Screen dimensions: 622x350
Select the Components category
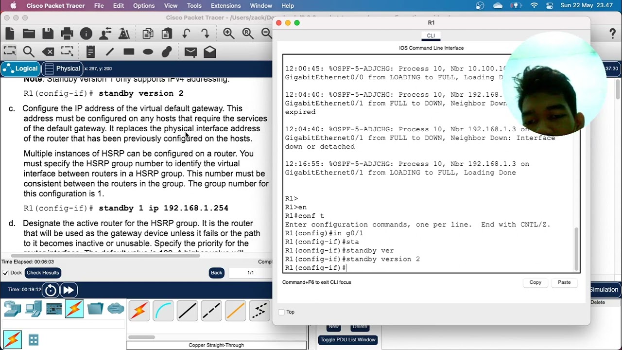click(54, 309)
